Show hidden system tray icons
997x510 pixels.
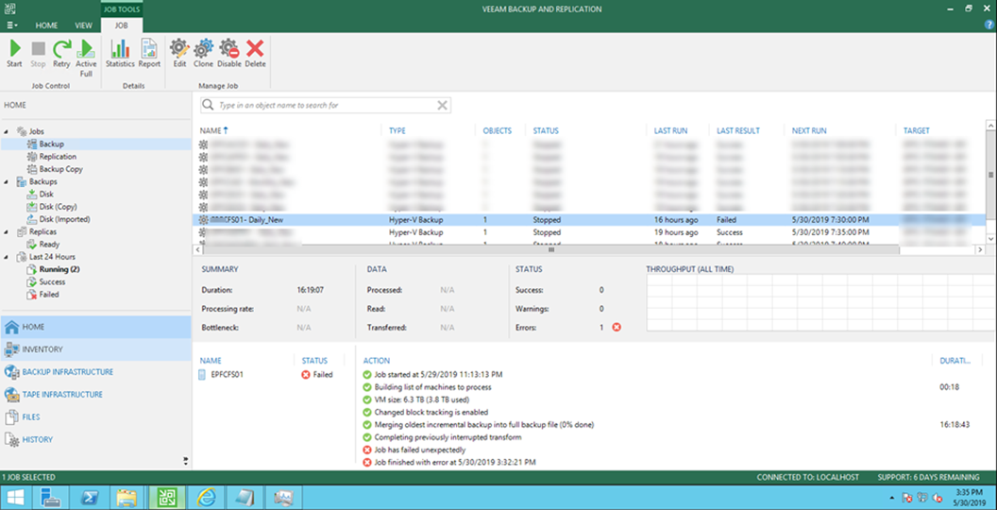pos(892,498)
